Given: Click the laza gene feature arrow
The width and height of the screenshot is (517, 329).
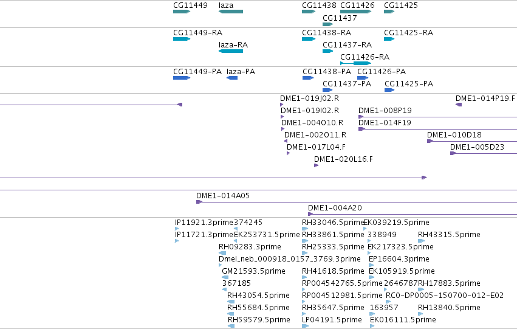Looking at the screenshot, I should (x=231, y=12).
